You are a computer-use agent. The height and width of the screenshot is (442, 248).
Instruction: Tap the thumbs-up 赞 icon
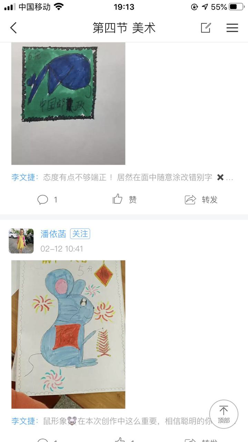(x=118, y=199)
